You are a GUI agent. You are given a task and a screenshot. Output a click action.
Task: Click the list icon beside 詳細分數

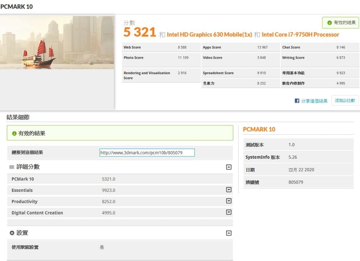tap(12, 167)
